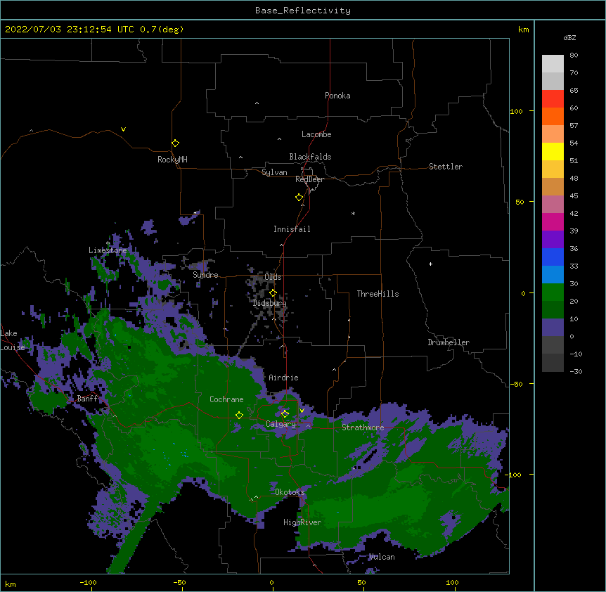The image size is (606, 592).
Task: Click the Blackfalds town label
Action: tap(310, 157)
